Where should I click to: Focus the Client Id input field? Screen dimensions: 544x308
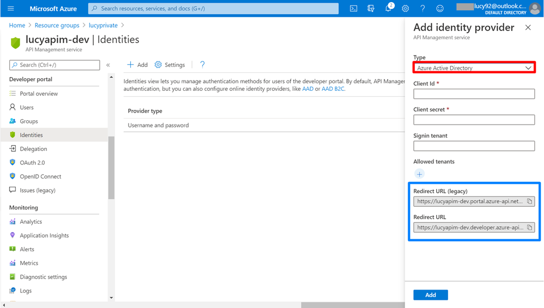pos(474,94)
